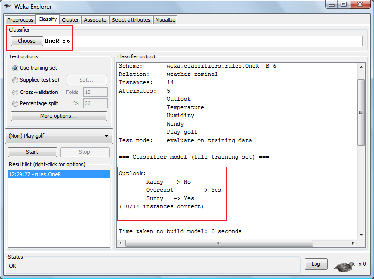This screenshot has width=374, height=279.
Task: Click the Choose classifier button
Action: [27, 41]
